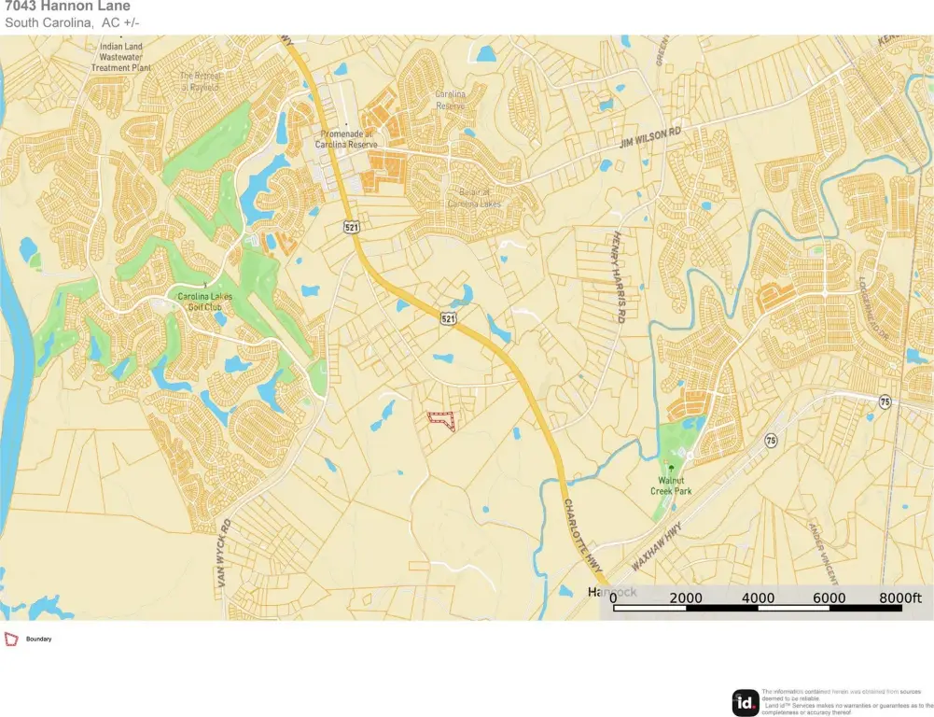This screenshot has width=934, height=717.
Task: Click the Land id logo icon
Action: tap(746, 702)
